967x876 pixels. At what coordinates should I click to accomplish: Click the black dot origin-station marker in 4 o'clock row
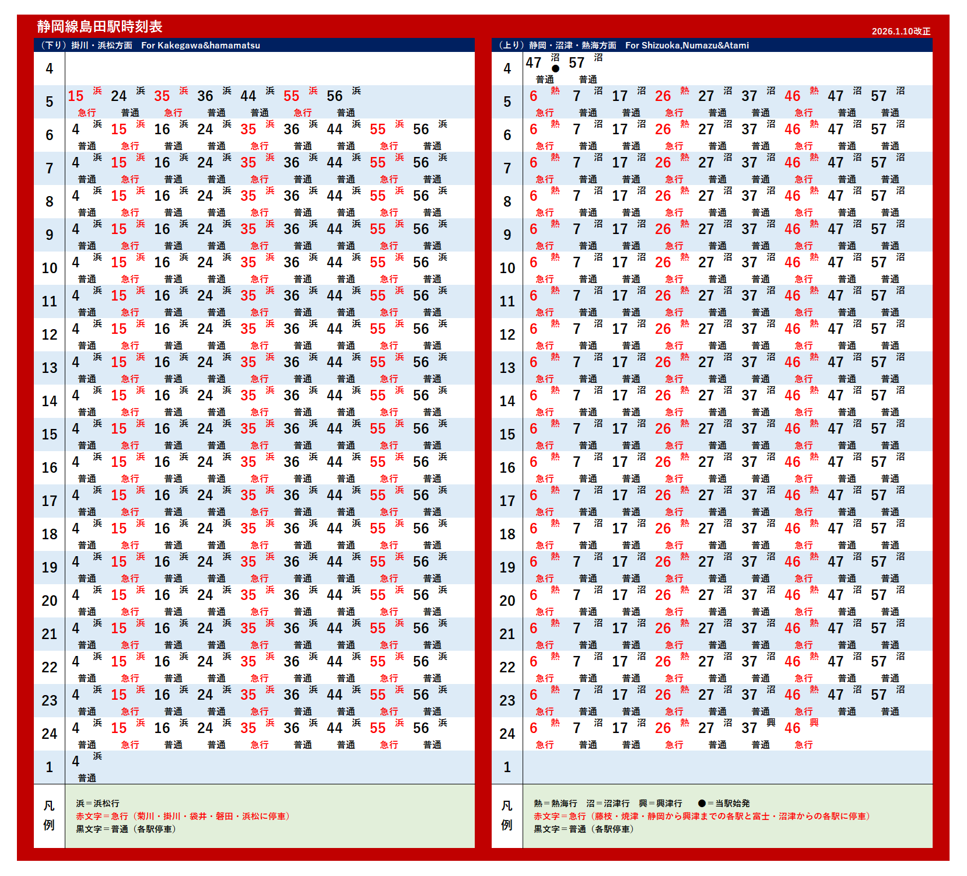point(555,68)
